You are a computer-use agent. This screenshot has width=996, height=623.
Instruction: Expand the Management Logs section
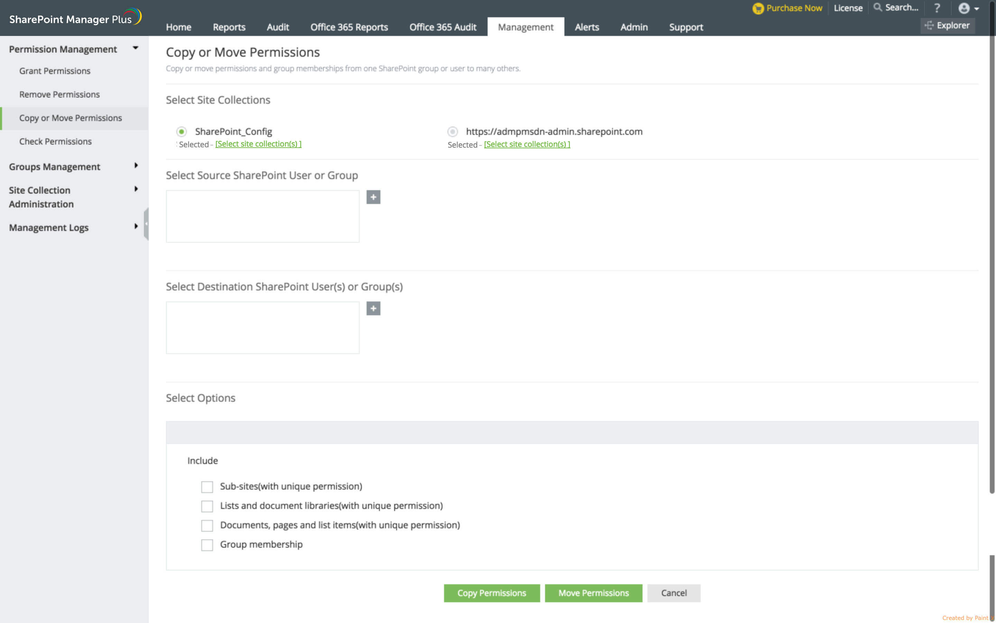point(136,226)
